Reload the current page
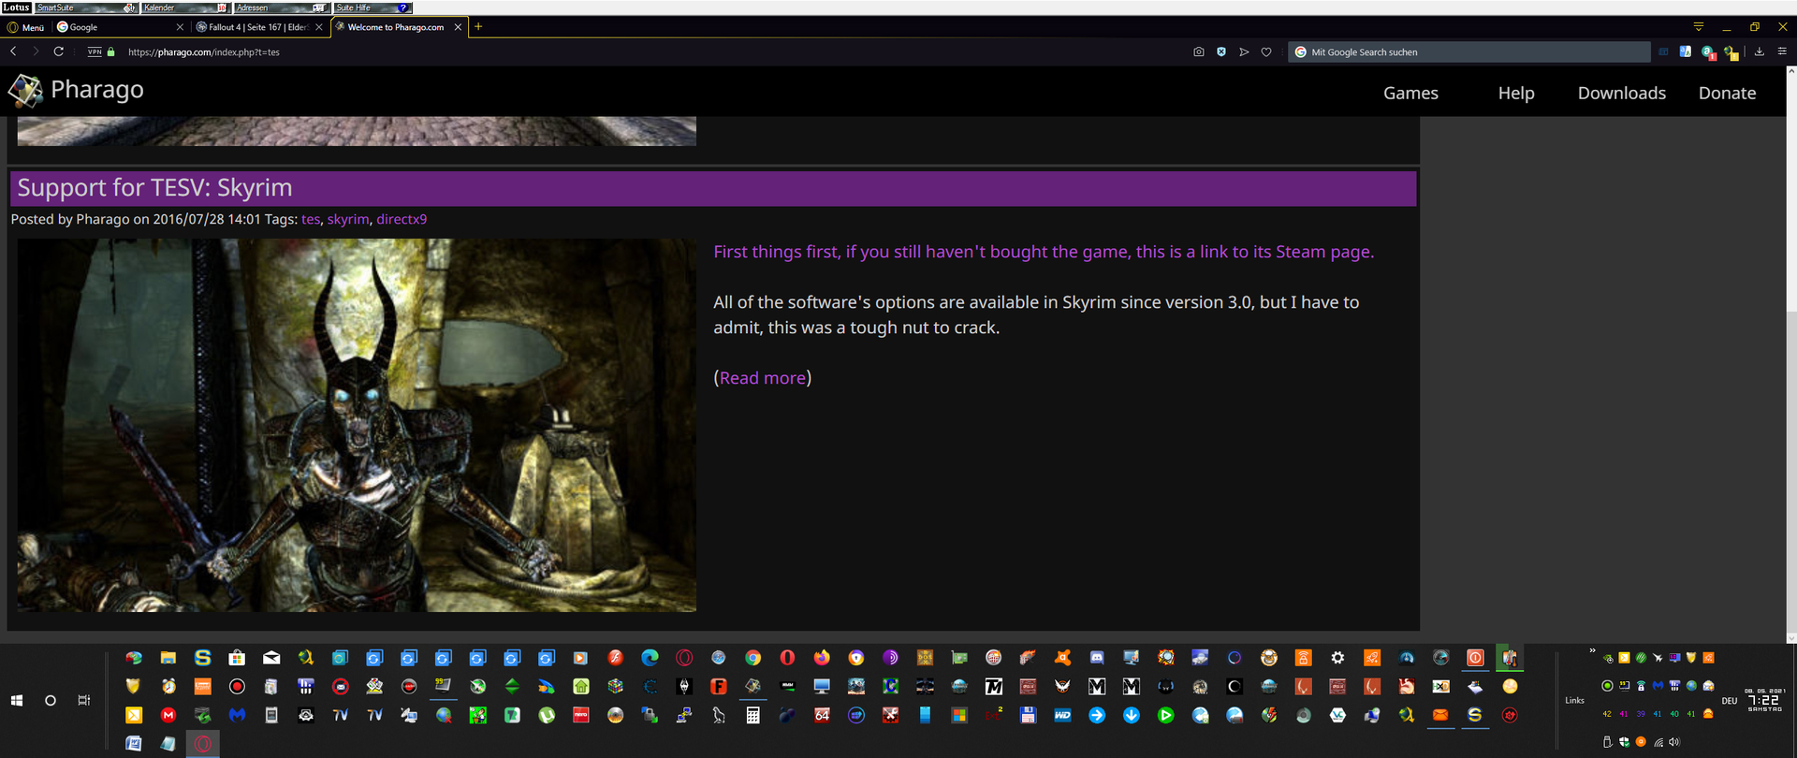This screenshot has height=758, width=1797. [58, 52]
